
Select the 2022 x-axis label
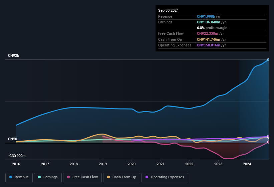pos(189,164)
